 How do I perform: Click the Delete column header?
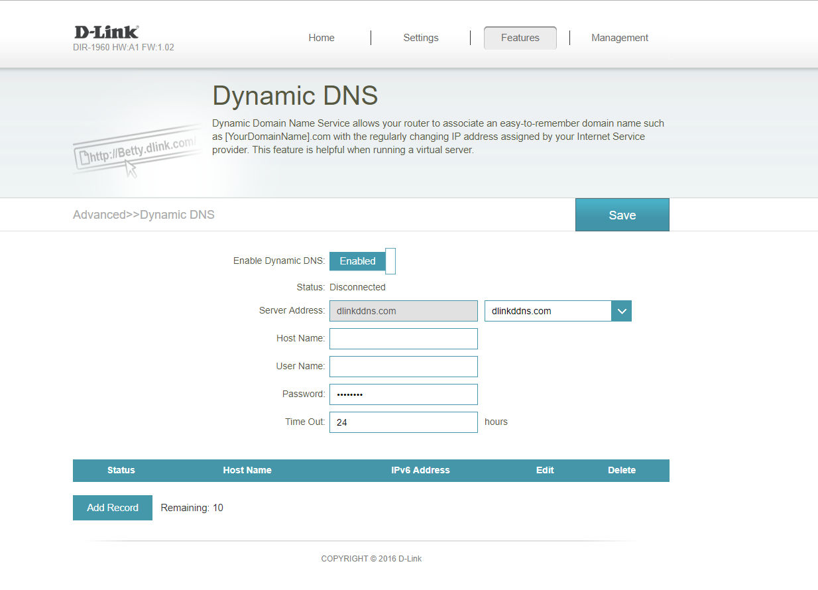622,470
